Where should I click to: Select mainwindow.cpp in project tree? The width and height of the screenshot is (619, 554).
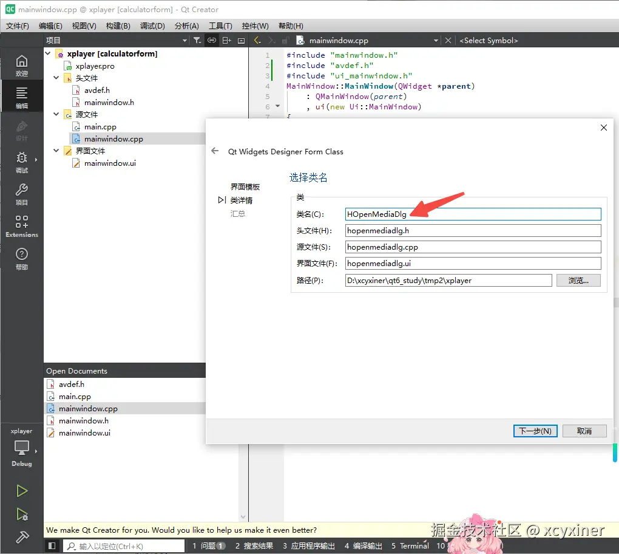(x=113, y=138)
